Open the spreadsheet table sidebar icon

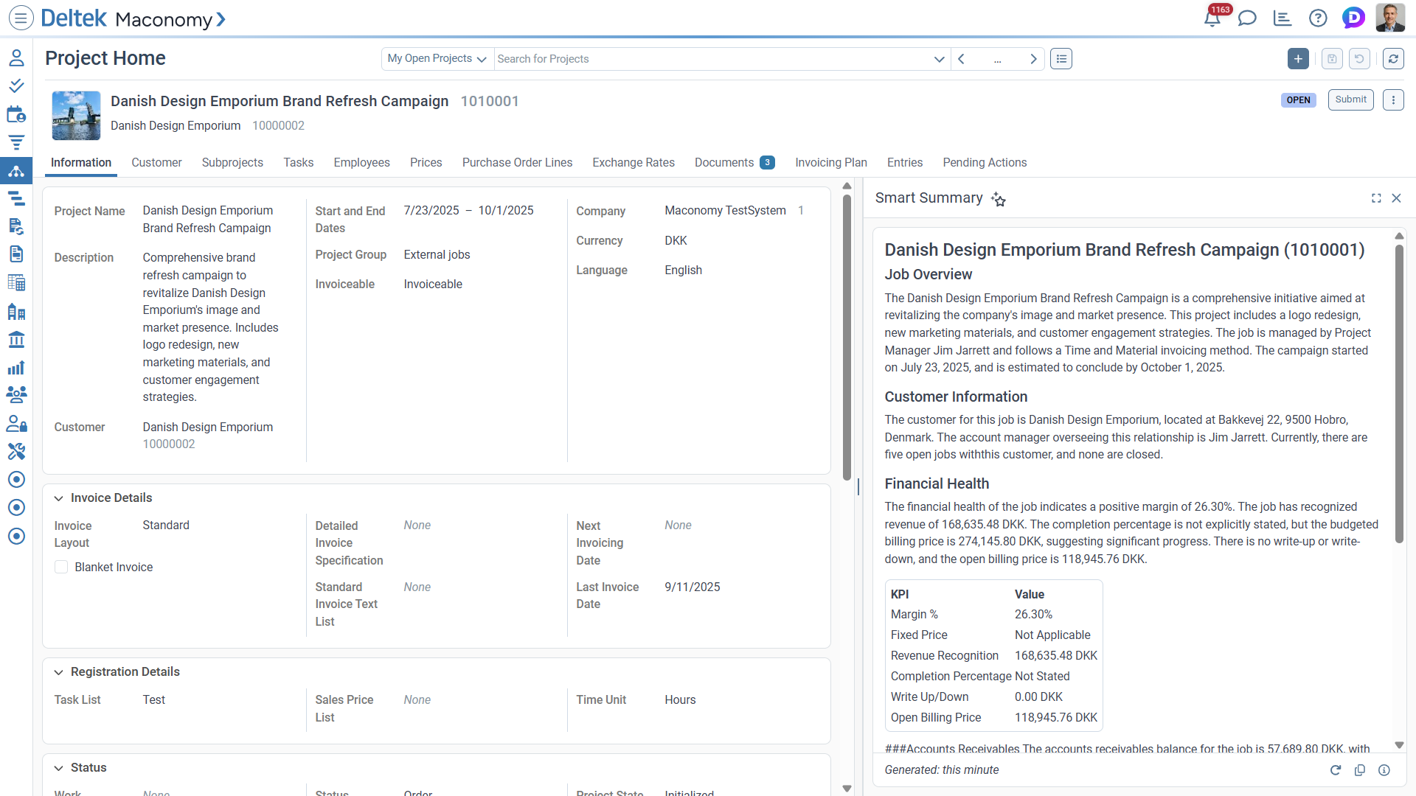[16, 282]
